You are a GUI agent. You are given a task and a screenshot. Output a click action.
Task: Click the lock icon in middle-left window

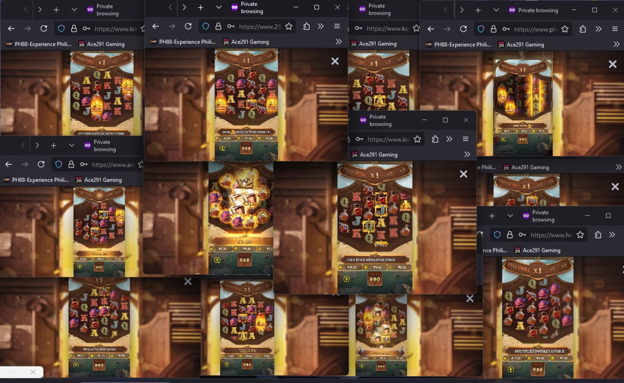click(71, 164)
